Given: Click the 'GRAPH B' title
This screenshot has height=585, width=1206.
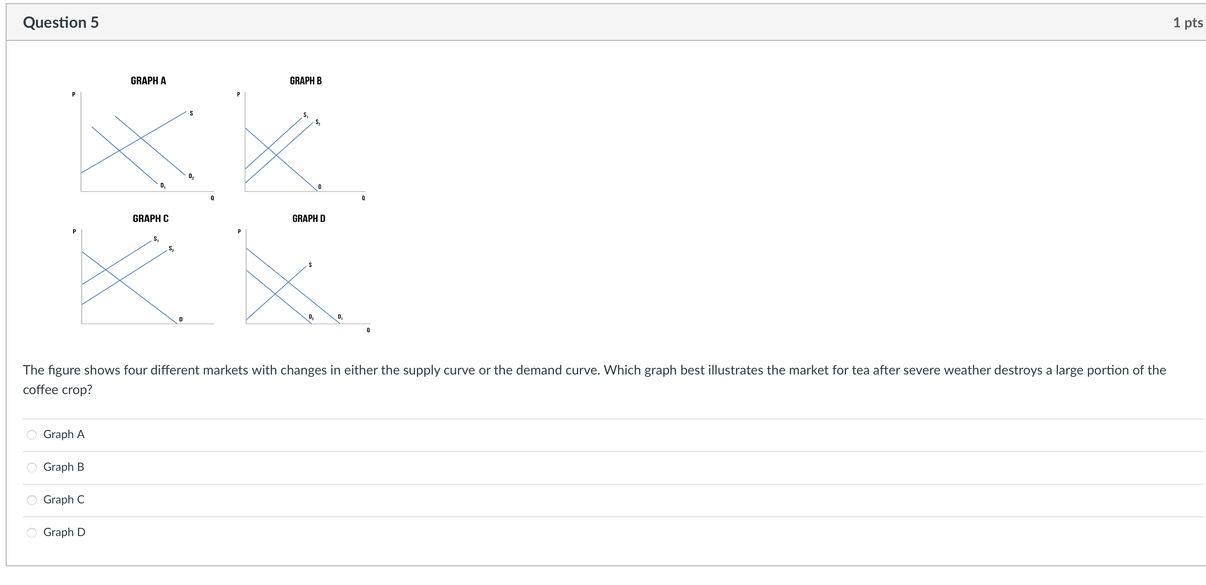Looking at the screenshot, I should pyautogui.click(x=306, y=81).
